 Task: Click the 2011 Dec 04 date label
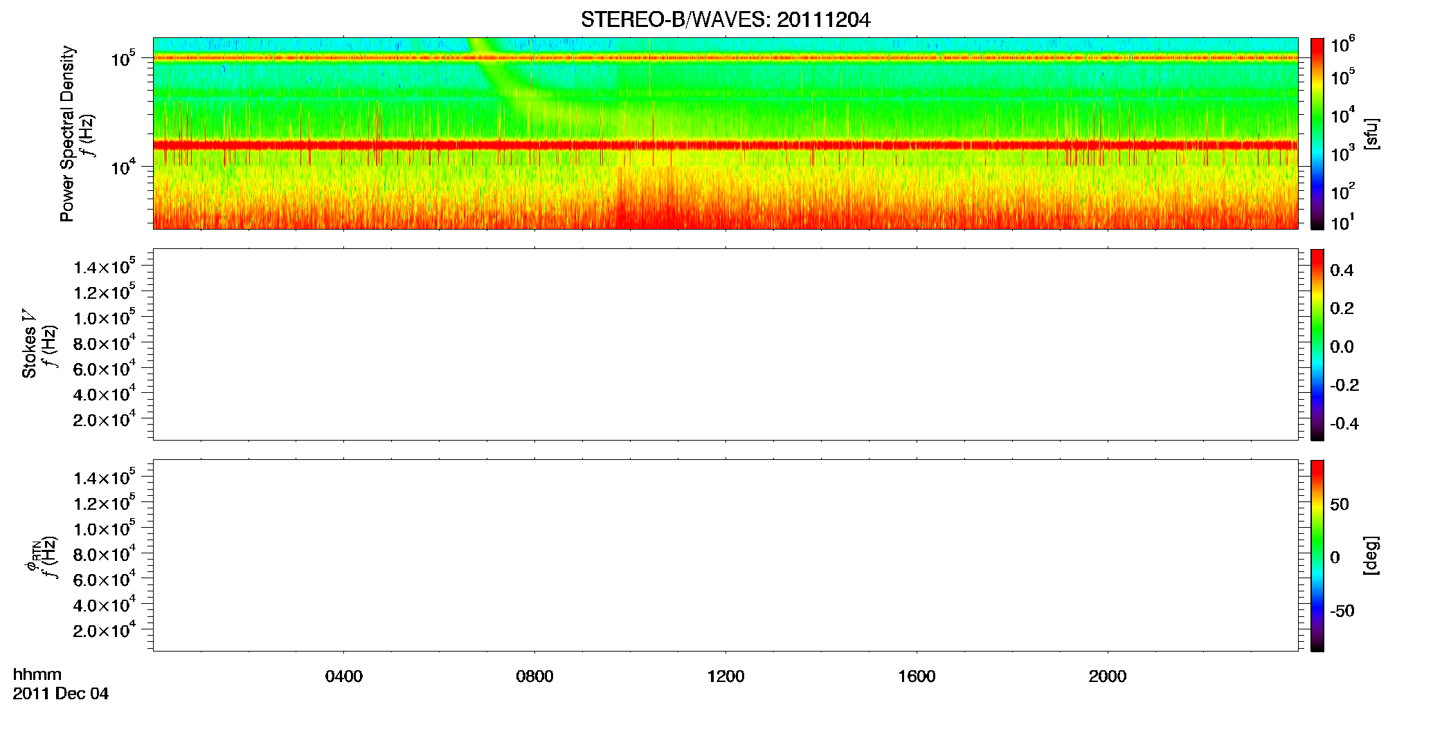(x=61, y=694)
